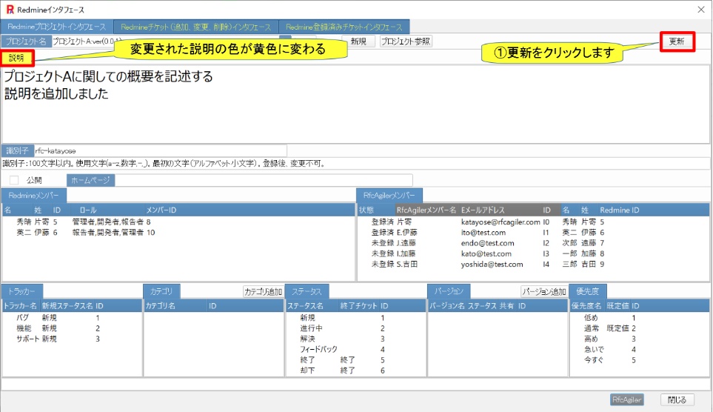Select the 機能 tracker row
713x412 pixels.
72,328
